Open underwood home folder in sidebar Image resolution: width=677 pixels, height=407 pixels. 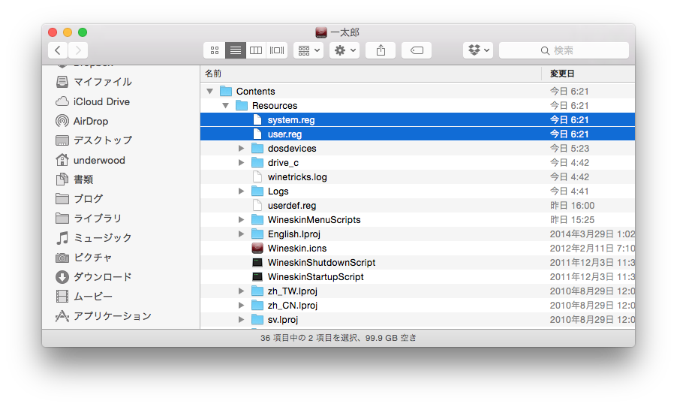(90, 160)
